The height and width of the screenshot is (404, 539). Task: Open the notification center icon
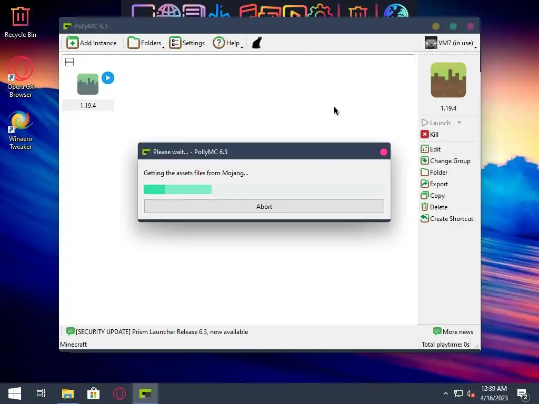pos(523,394)
